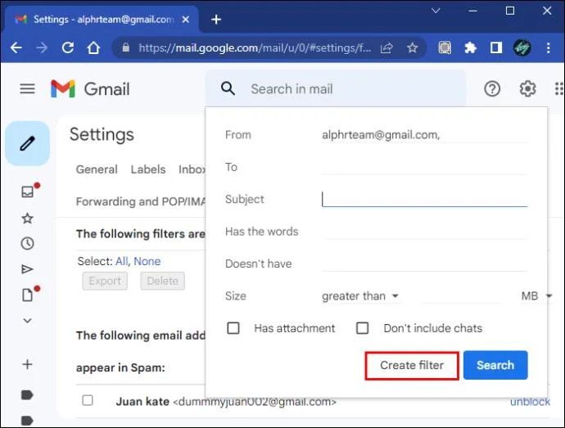The height and width of the screenshot is (428, 565).
Task: Click the Gmail logo
Action: (x=90, y=89)
